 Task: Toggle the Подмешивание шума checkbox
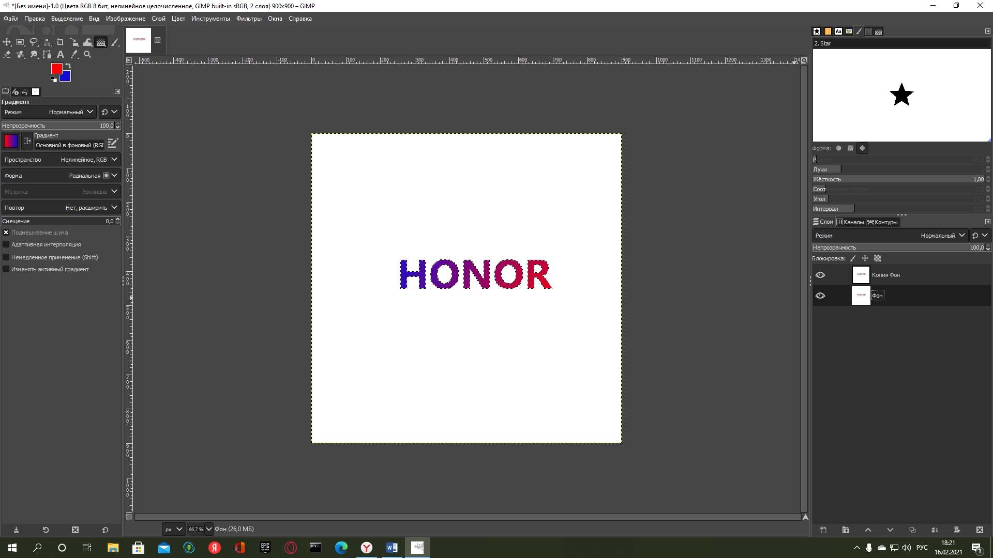pyautogui.click(x=6, y=233)
